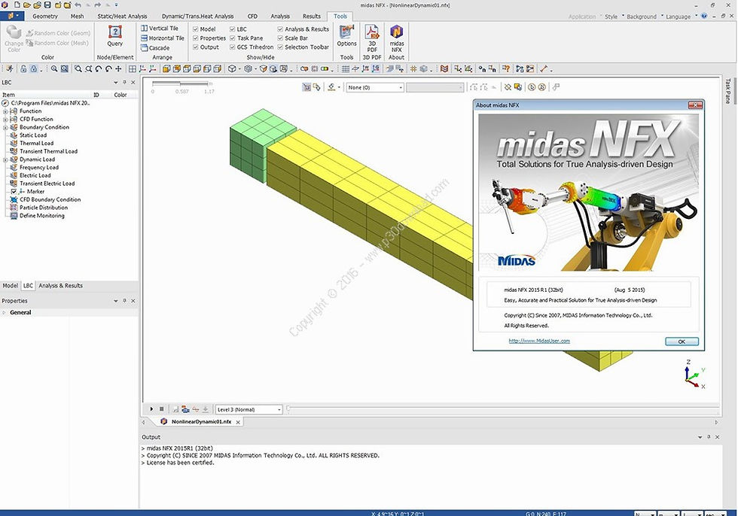Select the CFD Boundary Condition tree item
The height and width of the screenshot is (516, 738).
pos(50,200)
